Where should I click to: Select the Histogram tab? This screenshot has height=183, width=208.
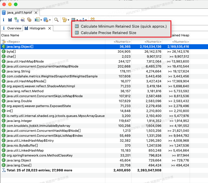38,28
